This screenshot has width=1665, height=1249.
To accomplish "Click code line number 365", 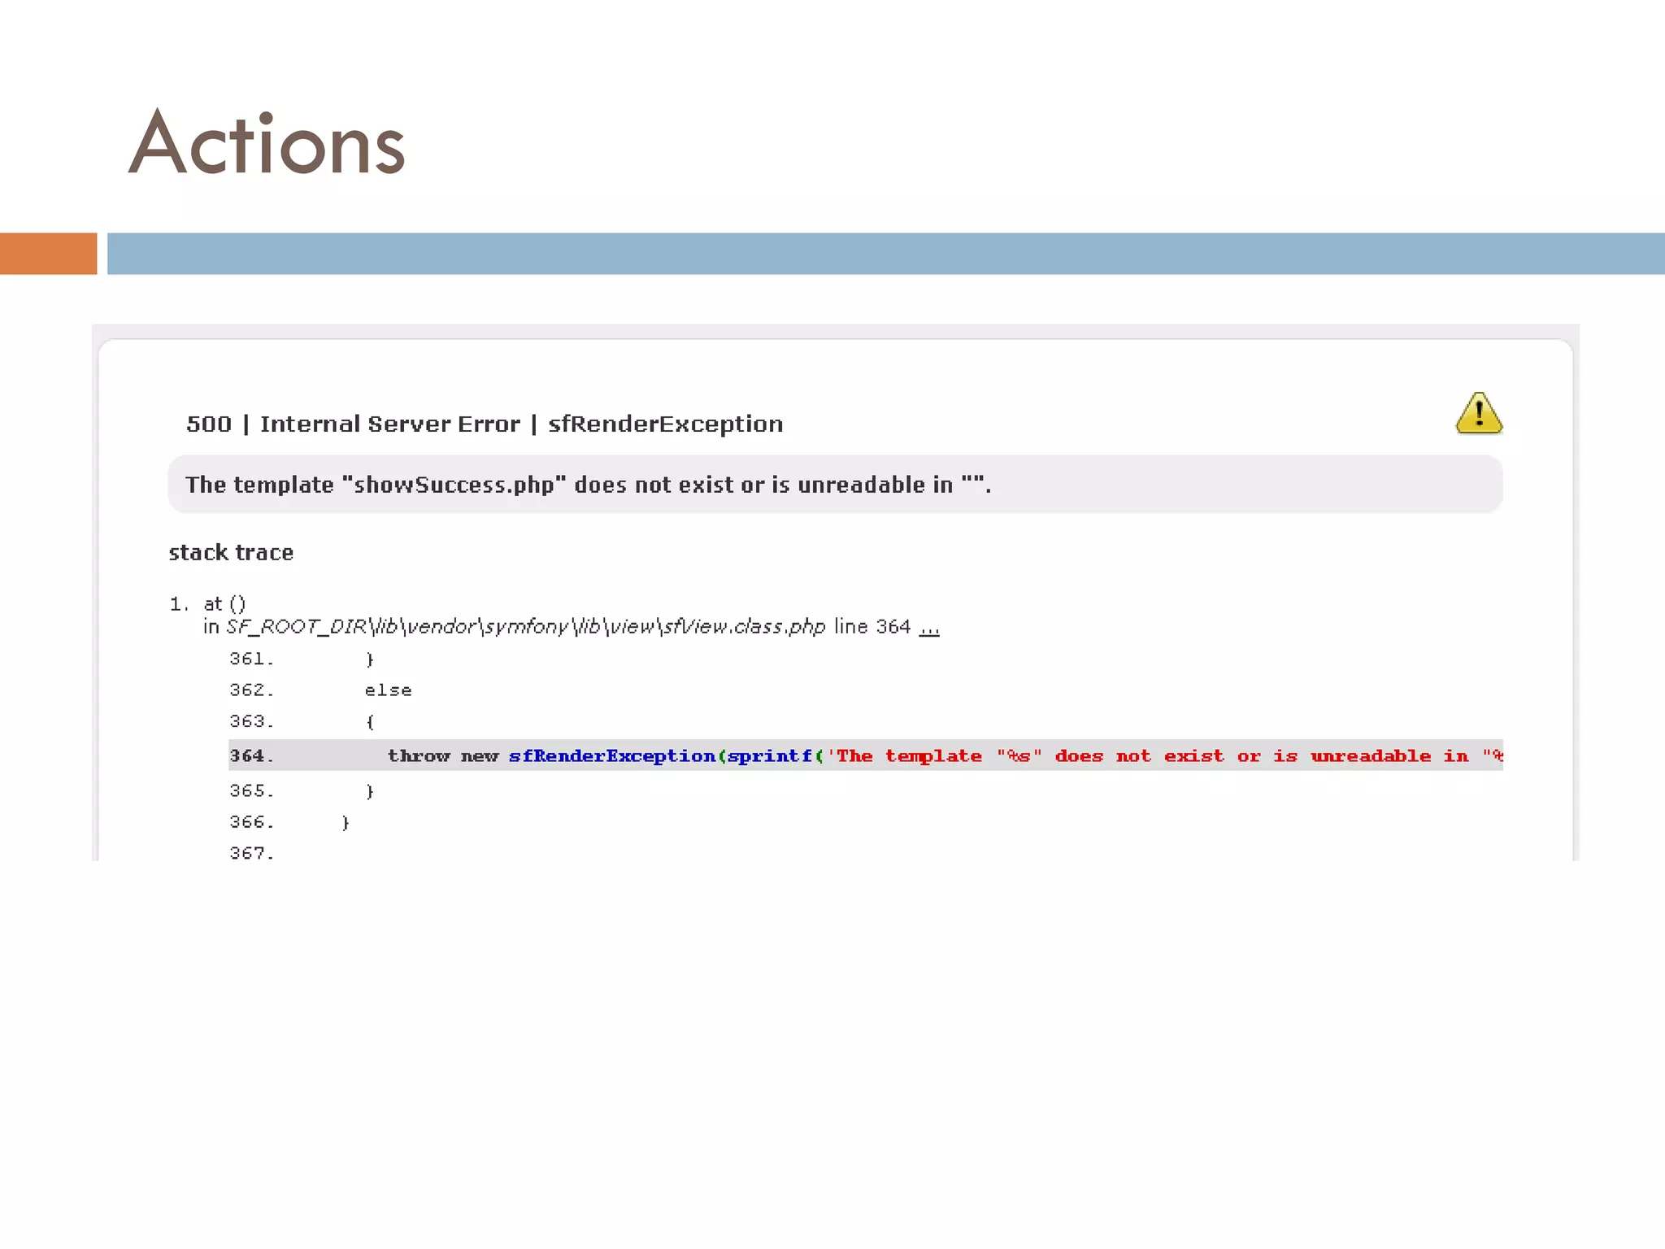I will pos(251,790).
